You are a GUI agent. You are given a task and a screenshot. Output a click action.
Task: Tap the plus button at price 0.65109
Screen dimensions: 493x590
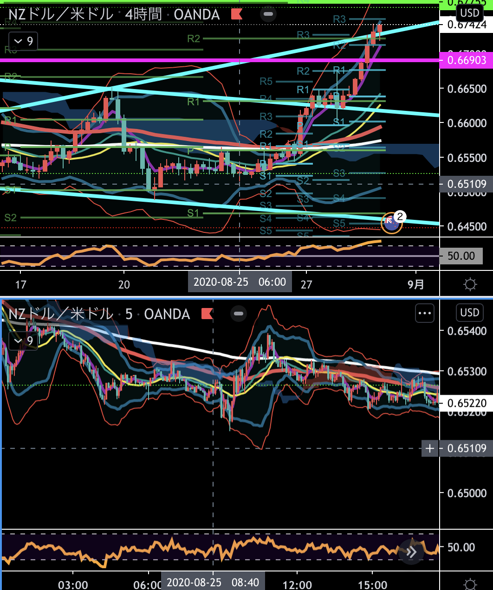pos(430,449)
